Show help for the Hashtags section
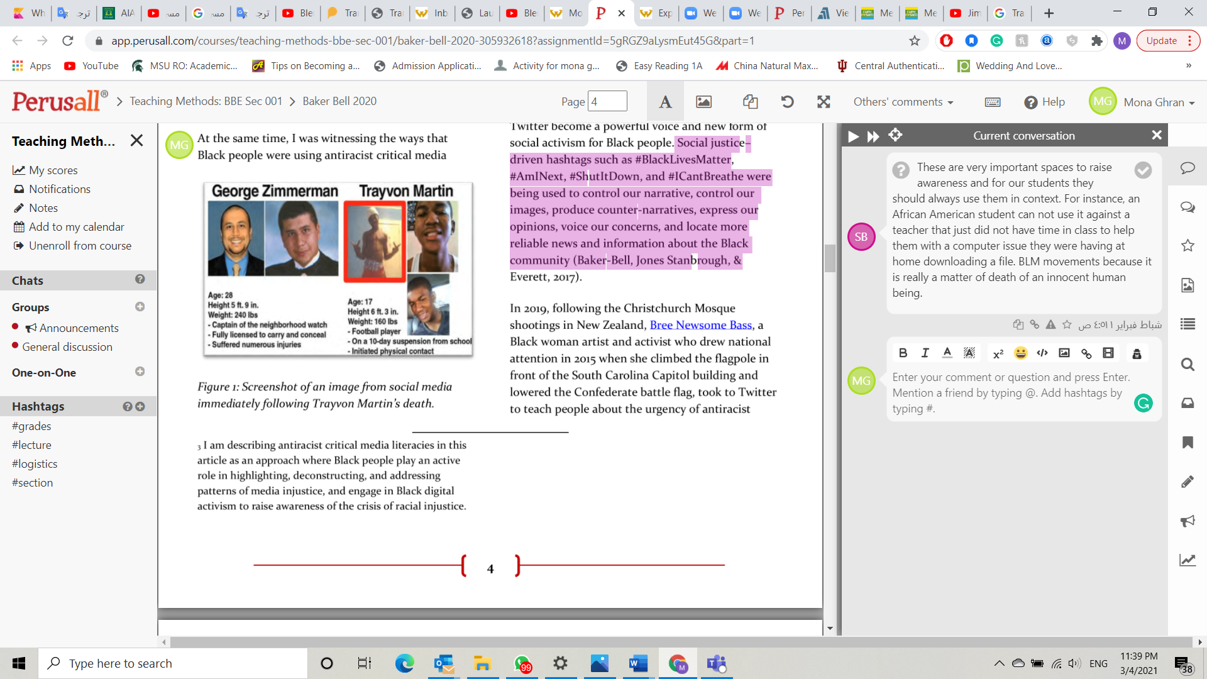 click(x=128, y=407)
